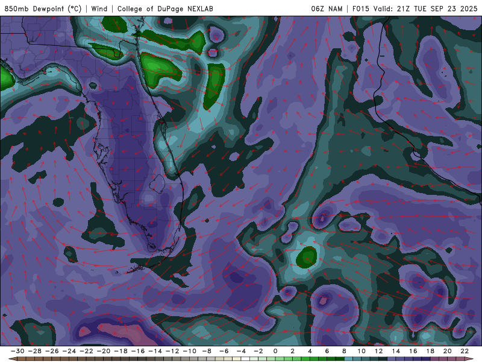Click the -22 label on the color scale
482x362 pixels.
pyautogui.click(x=86, y=351)
